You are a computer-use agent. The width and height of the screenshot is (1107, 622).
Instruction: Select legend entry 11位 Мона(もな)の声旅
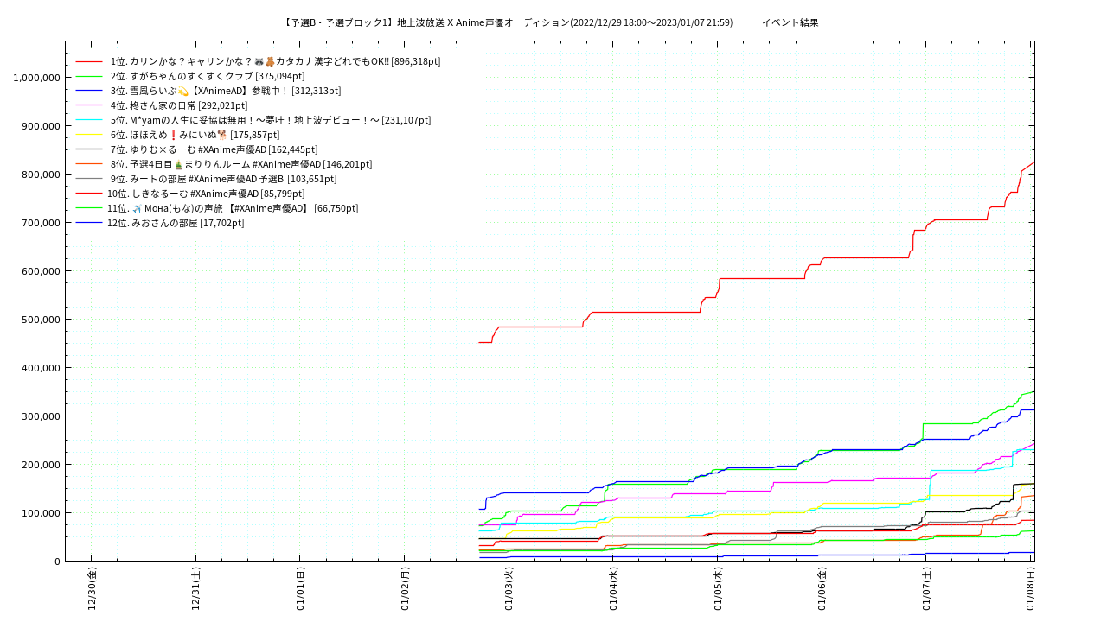233,208
